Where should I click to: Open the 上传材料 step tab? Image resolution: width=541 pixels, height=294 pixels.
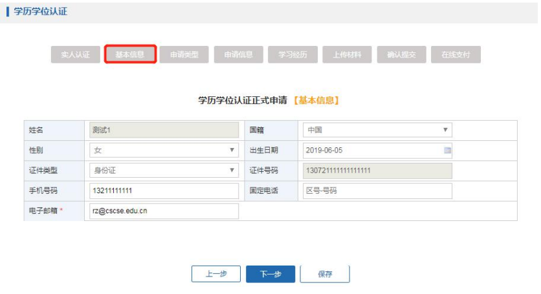(347, 54)
